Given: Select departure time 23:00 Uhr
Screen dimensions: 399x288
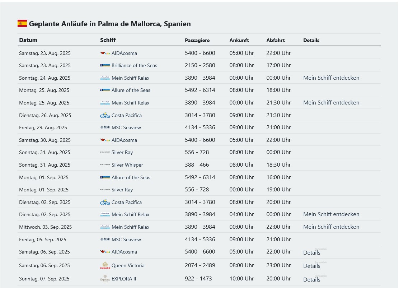Looking at the screenshot, I should 279,265.
